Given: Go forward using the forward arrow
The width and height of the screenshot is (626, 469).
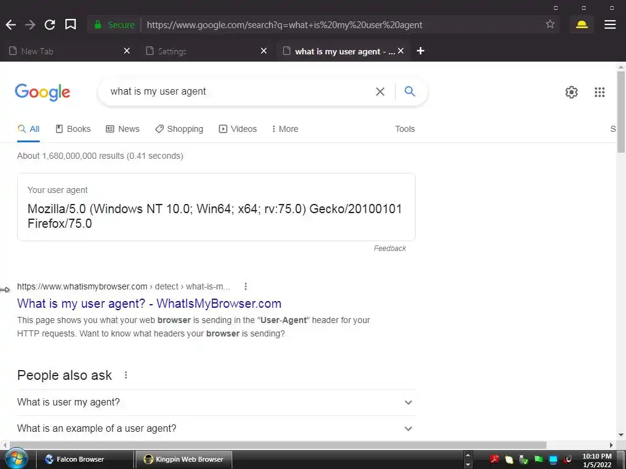Looking at the screenshot, I should coord(30,24).
